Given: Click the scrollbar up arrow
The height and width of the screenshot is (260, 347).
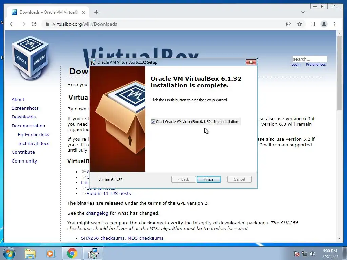Looking at the screenshot, I should (339, 34).
